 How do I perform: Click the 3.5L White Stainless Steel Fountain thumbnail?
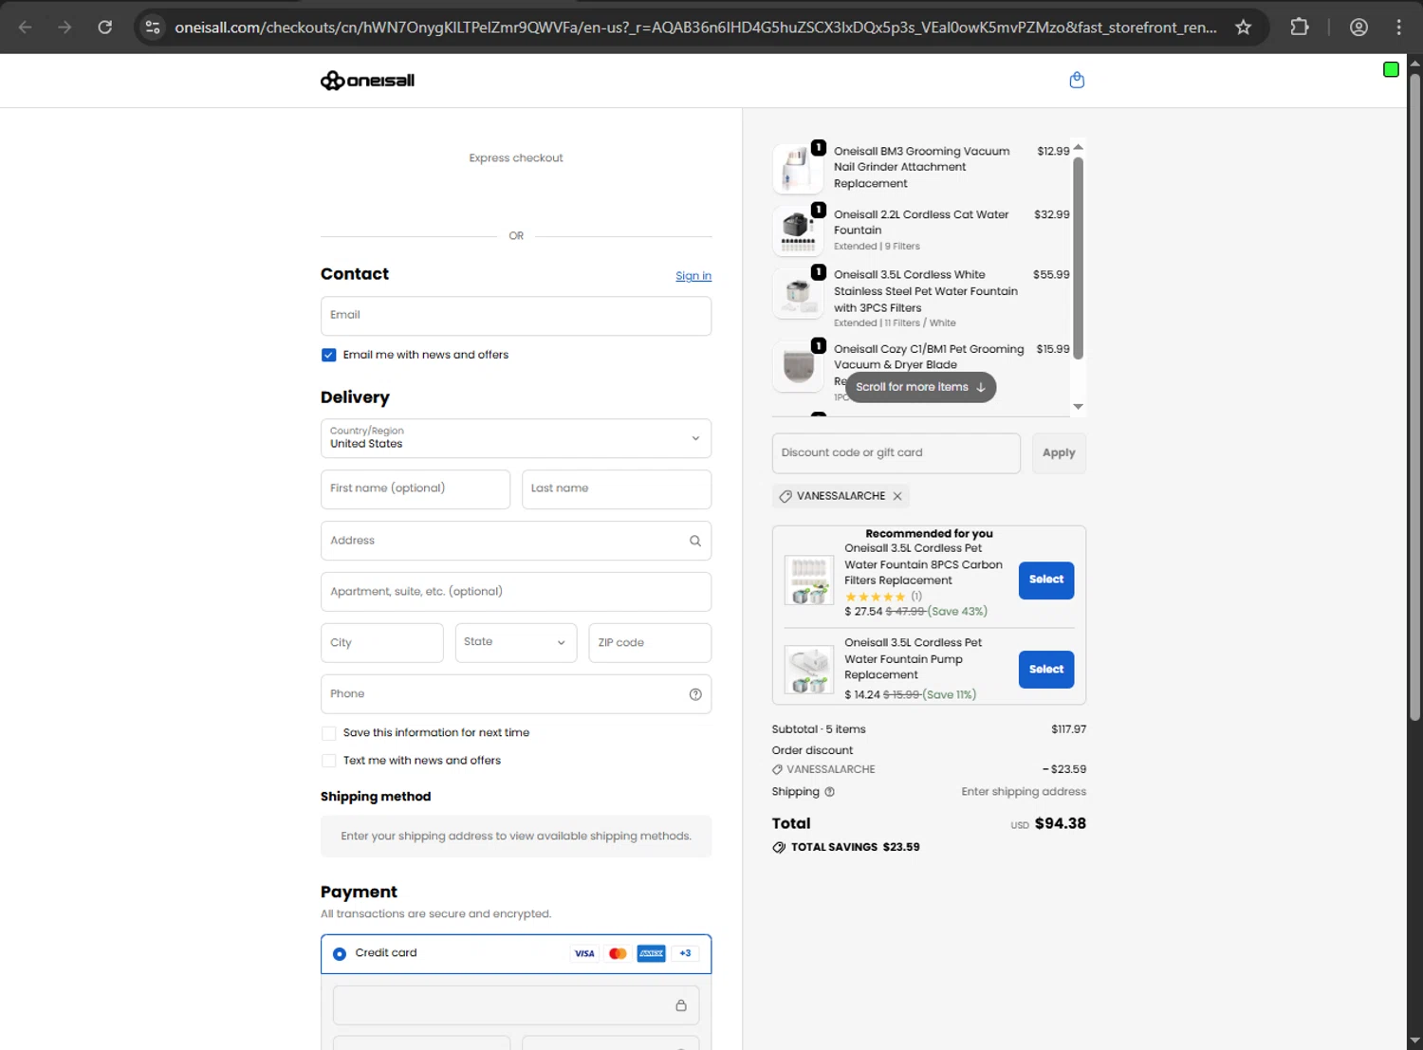(798, 293)
